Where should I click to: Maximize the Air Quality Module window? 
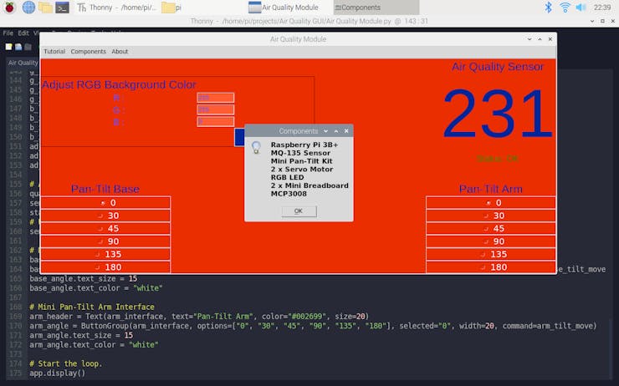540,39
